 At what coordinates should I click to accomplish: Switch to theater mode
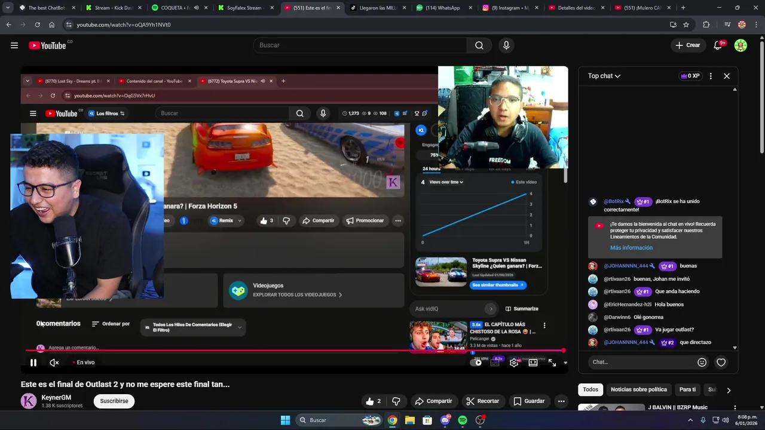(533, 363)
